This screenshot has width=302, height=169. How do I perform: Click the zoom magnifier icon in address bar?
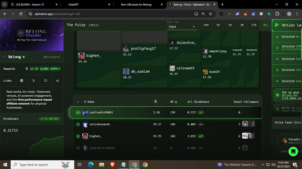(x=203, y=14)
